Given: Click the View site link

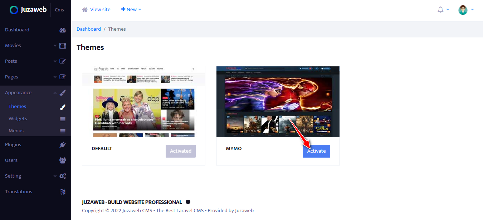Looking at the screenshot, I should point(100,10).
